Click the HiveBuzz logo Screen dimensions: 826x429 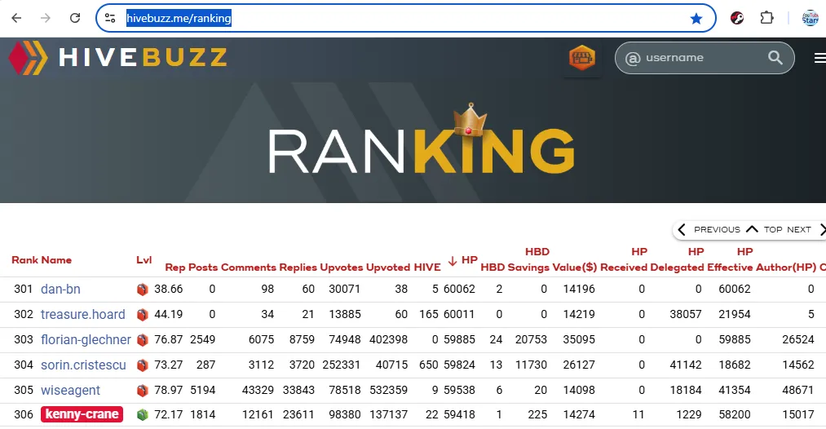tap(117, 57)
